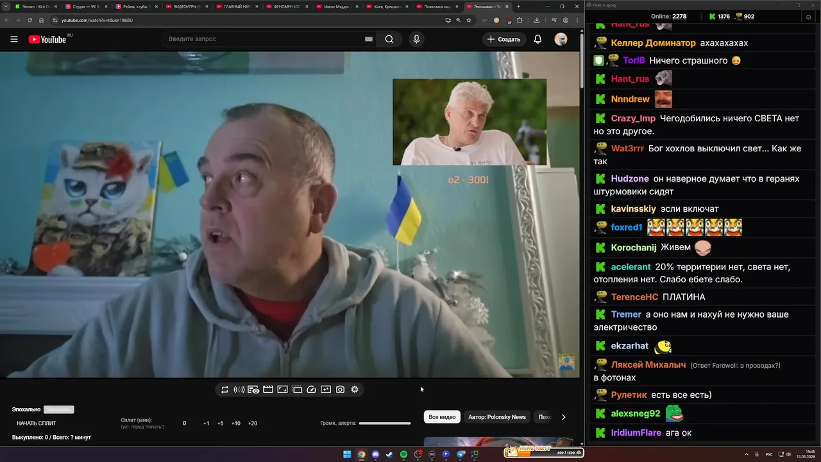Image resolution: width=821 pixels, height=462 pixels.
Task: Open player toolbar settings gear
Action: coord(355,389)
